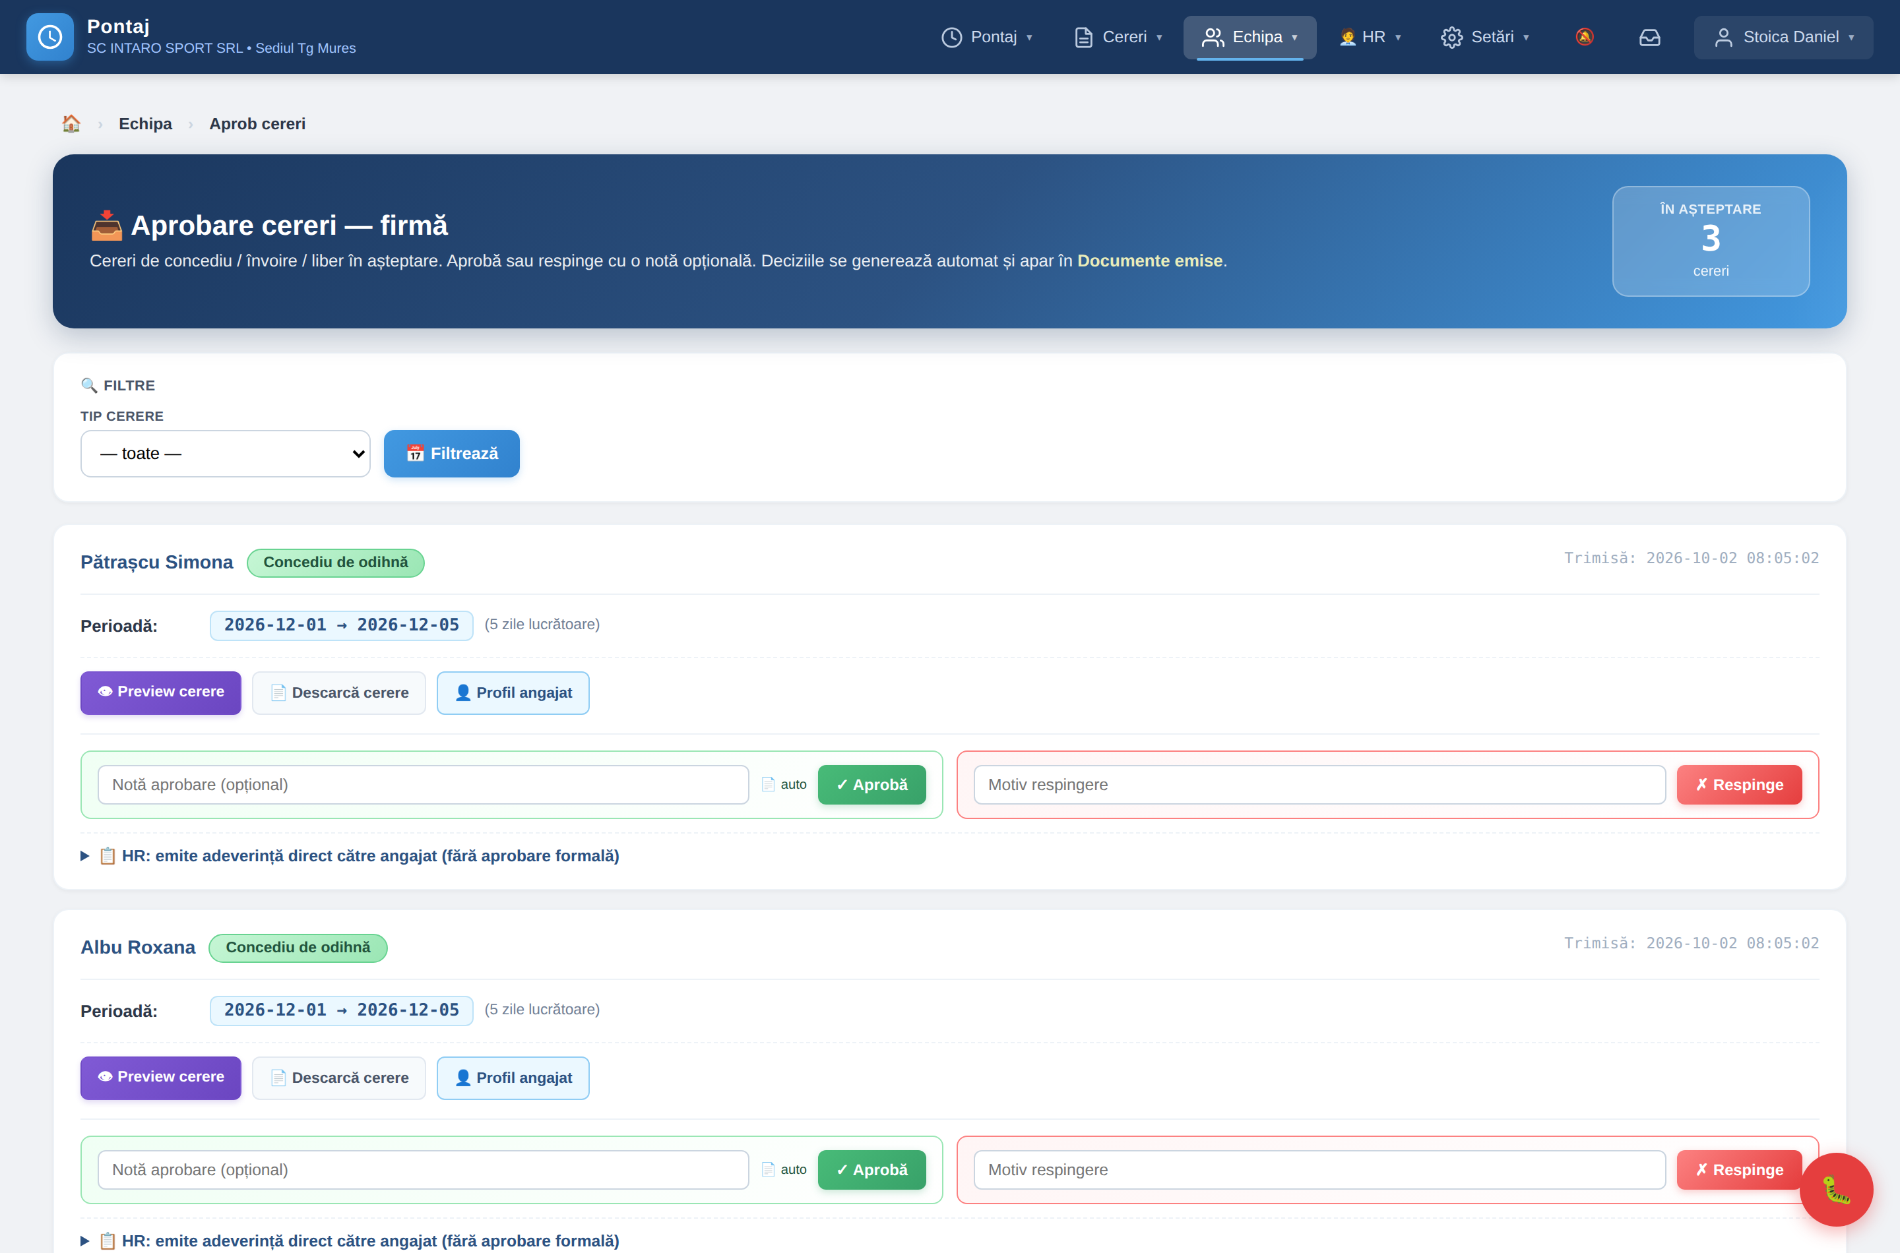Screen dimensions: 1900x1253
Task: Download cerere for Pătrașcu Simona
Action: tap(339, 693)
